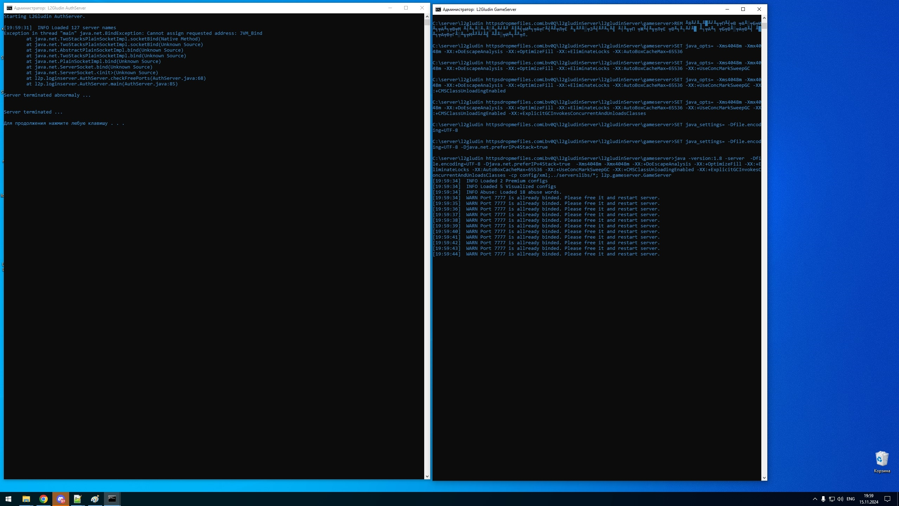The width and height of the screenshot is (899, 506).
Task: Click the [19:59:34] WARN Port 7777 line
Action: [x=546, y=198]
